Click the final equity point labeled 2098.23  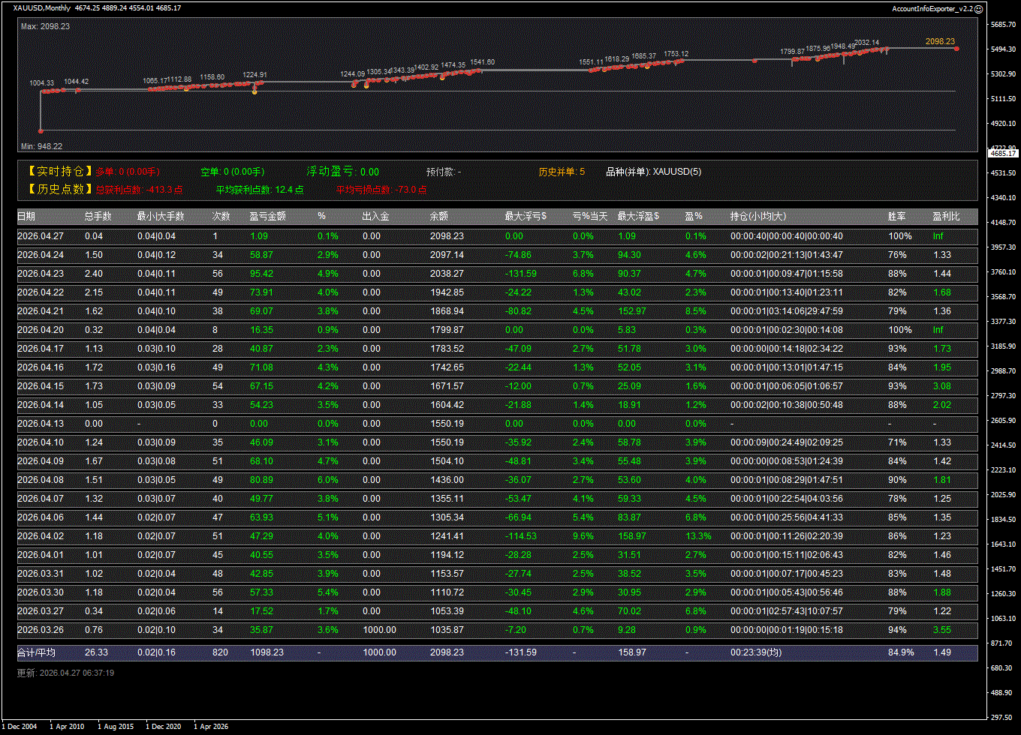point(956,49)
